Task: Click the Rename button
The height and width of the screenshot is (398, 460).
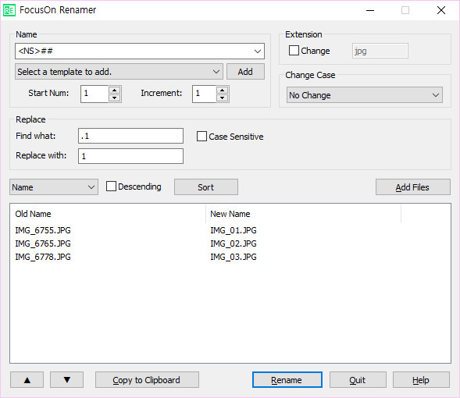Action: (287, 380)
